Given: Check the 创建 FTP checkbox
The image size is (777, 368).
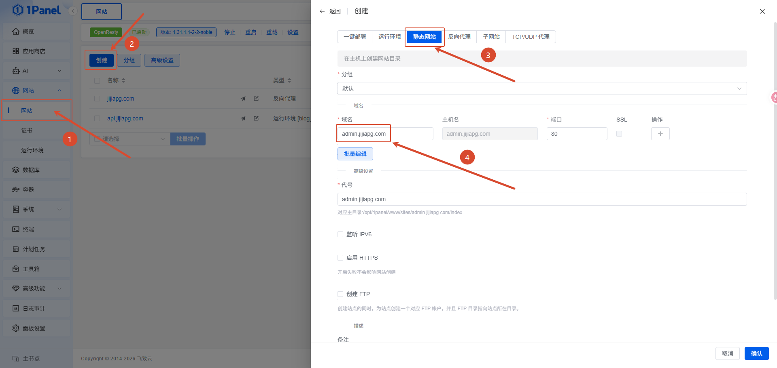Looking at the screenshot, I should click(340, 294).
